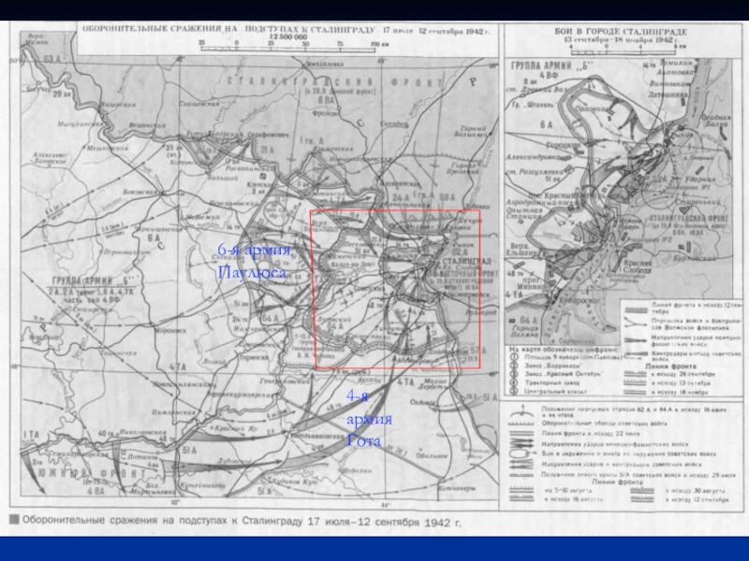Click the 'Латошинка' label in the inset
The width and height of the screenshot is (749, 561).
coord(668,94)
